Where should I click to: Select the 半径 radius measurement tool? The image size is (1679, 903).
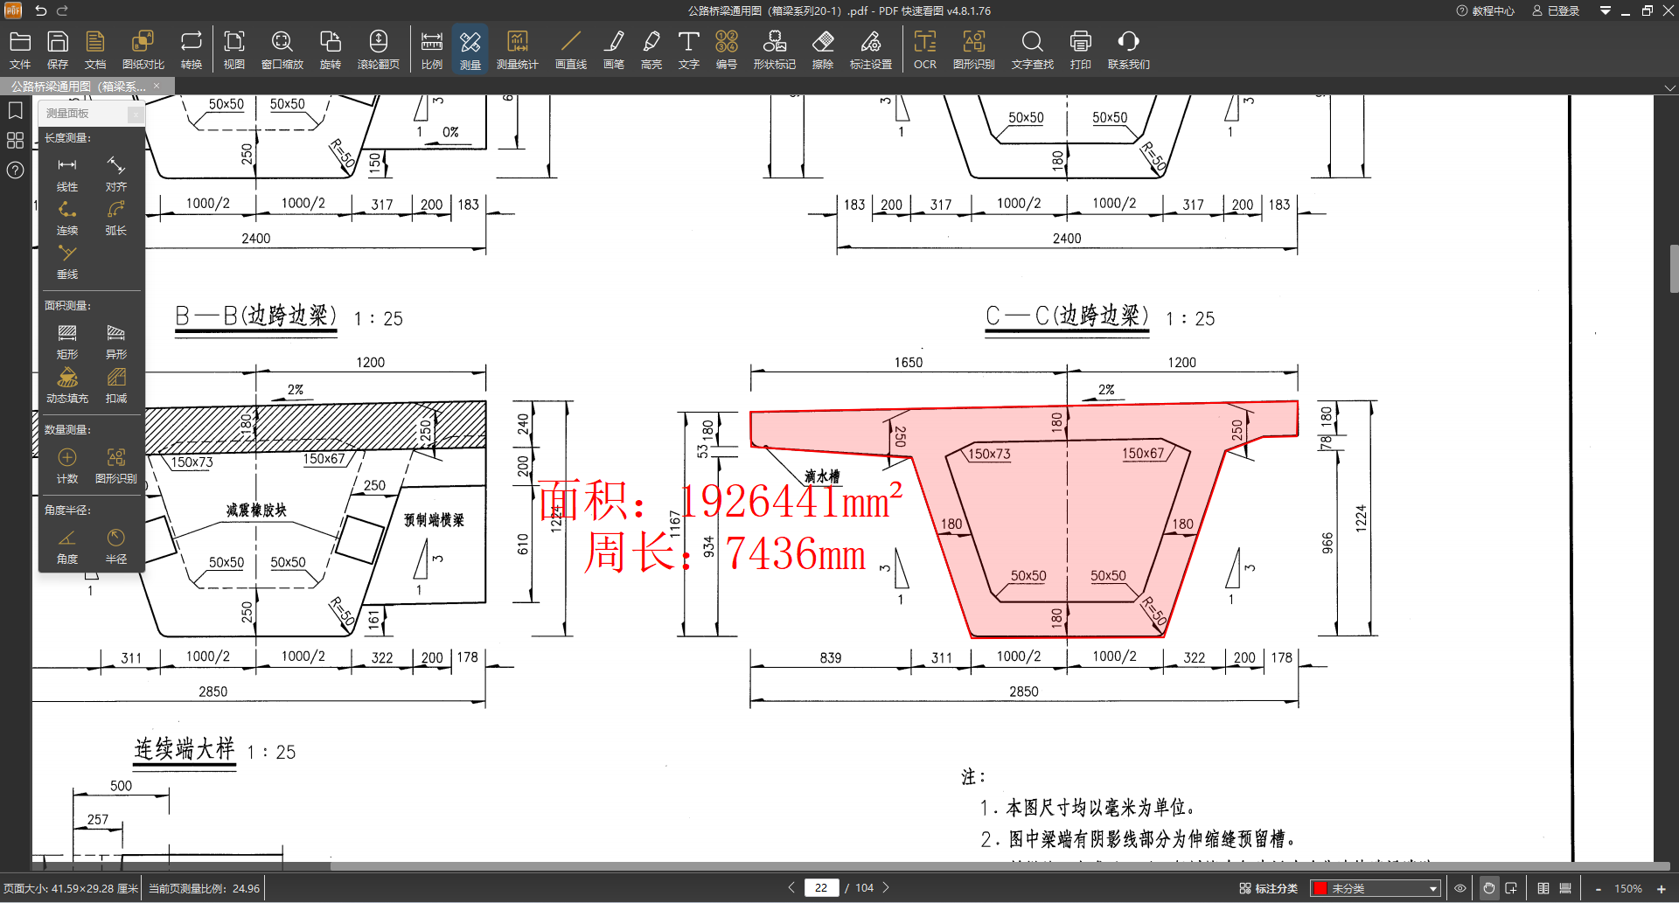tap(115, 545)
